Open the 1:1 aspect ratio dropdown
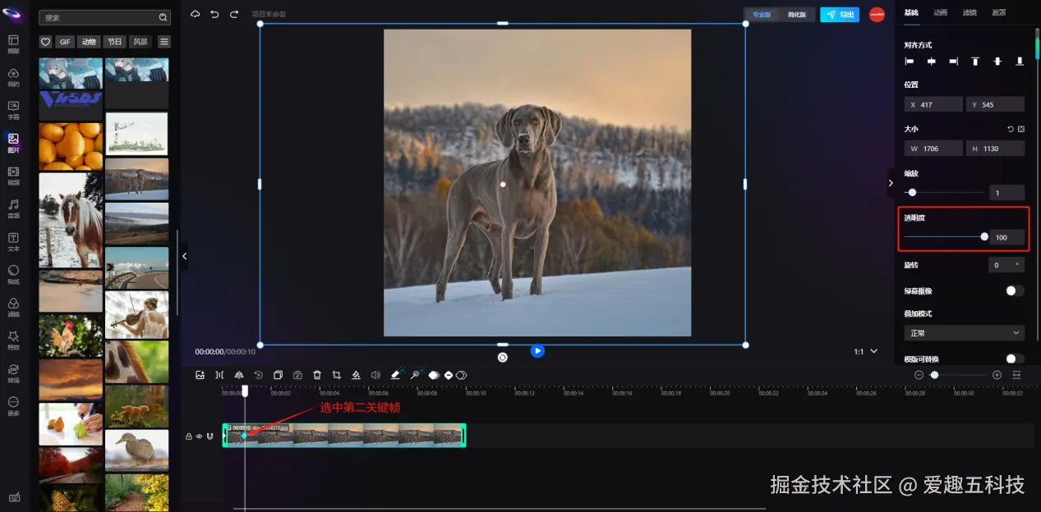 click(866, 351)
